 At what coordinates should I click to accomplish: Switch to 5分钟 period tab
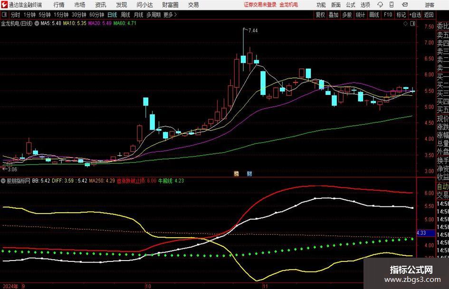tap(45, 15)
